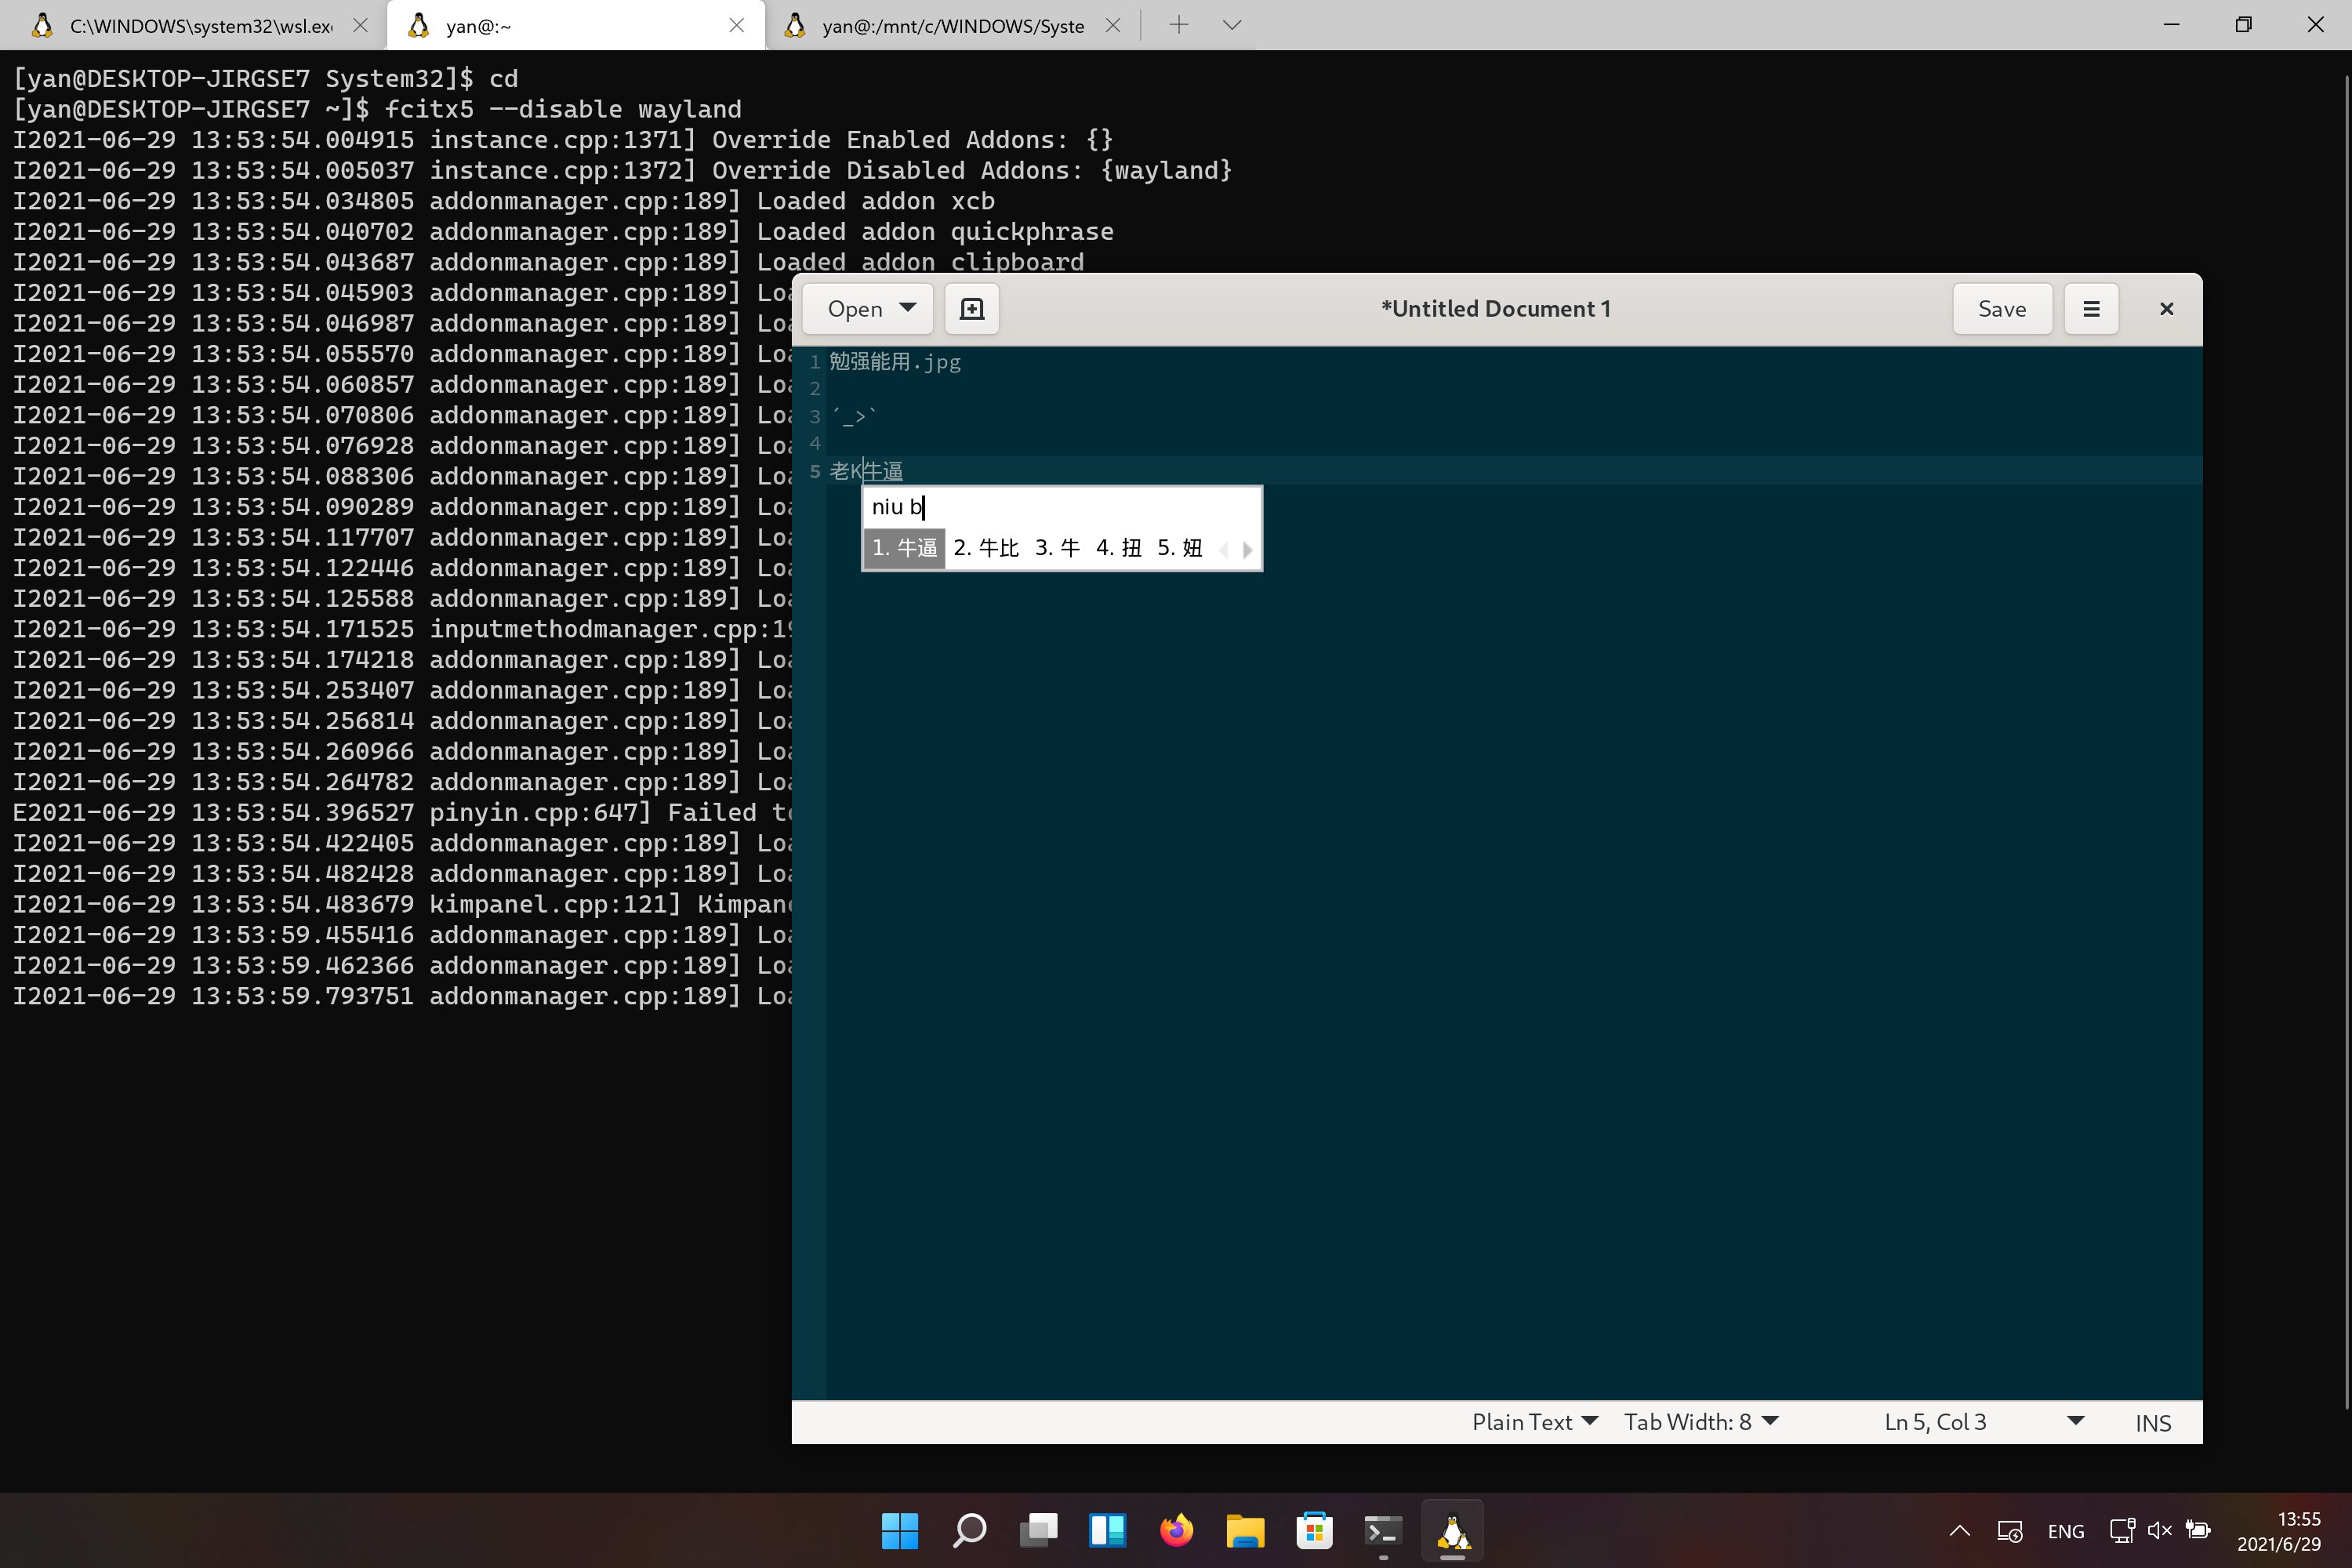The height and width of the screenshot is (1568, 2352).
Task: Restore down the Windows Terminal window
Action: click(2243, 25)
